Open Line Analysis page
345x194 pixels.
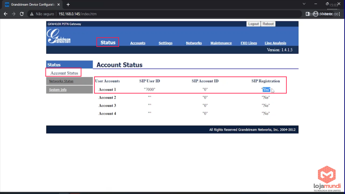tap(275, 43)
